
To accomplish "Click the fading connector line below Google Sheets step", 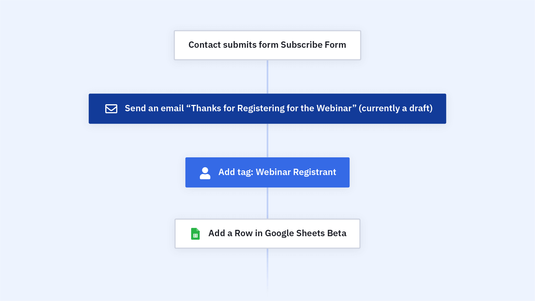I will point(267,271).
